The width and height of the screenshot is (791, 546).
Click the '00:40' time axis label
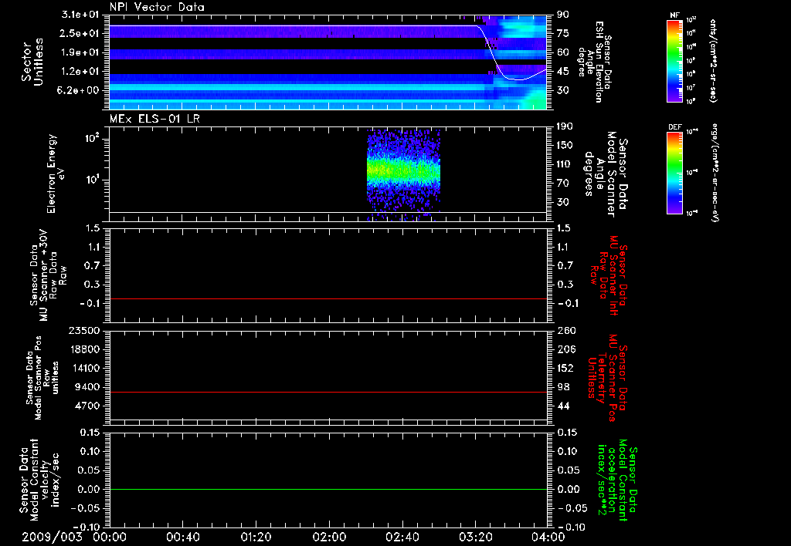[x=182, y=538]
